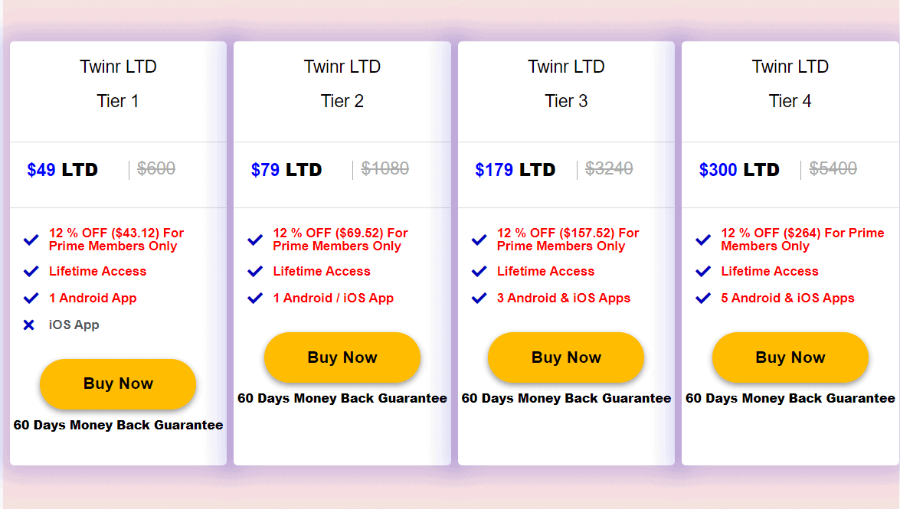Click the checkmark beside Tier 2 Prime discount
This screenshot has width=900, height=509.
coord(255,240)
